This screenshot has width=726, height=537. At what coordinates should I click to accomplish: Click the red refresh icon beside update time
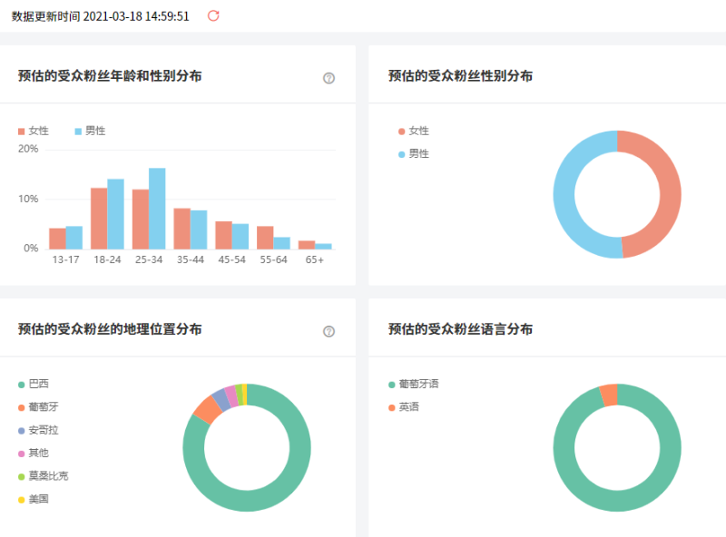213,15
